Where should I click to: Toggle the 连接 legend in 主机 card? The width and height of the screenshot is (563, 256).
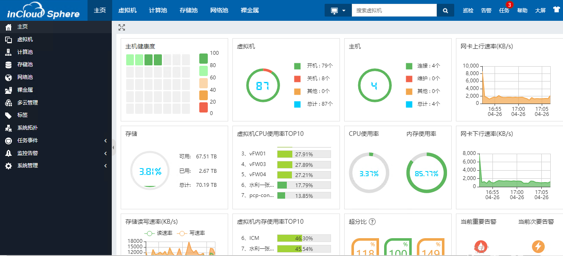[423, 66]
